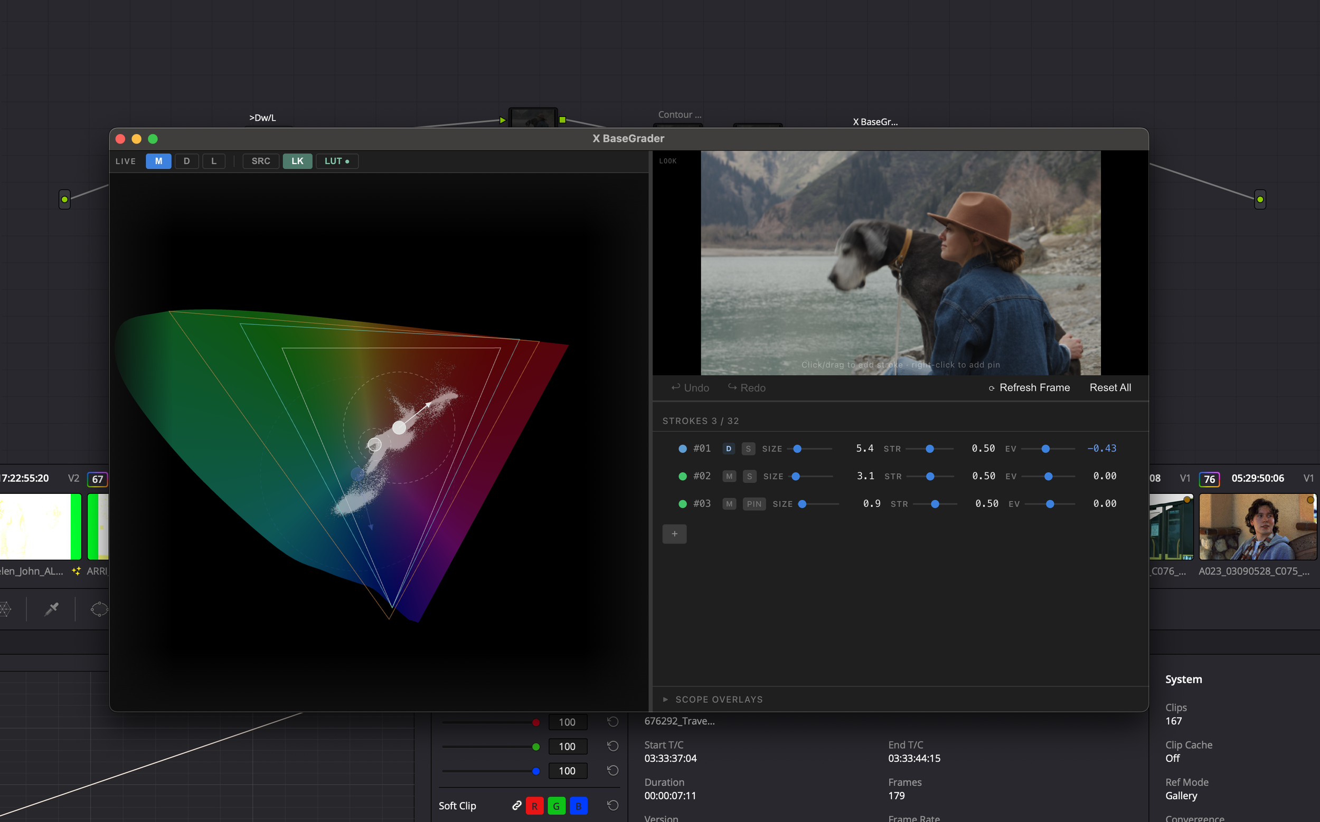Reset the red channel intensity

click(x=612, y=722)
